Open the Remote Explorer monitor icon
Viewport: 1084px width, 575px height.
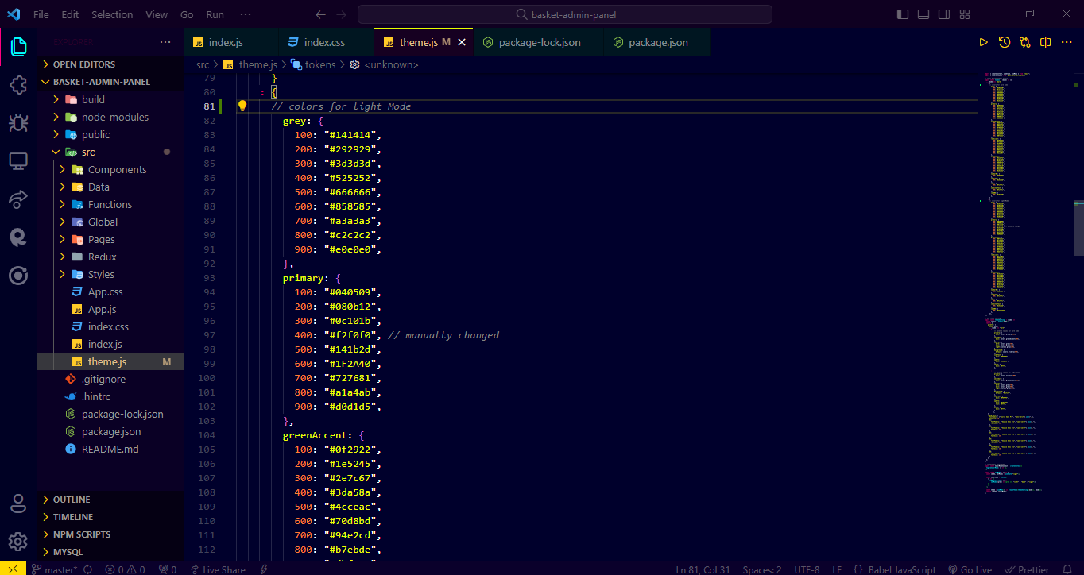[x=18, y=161]
